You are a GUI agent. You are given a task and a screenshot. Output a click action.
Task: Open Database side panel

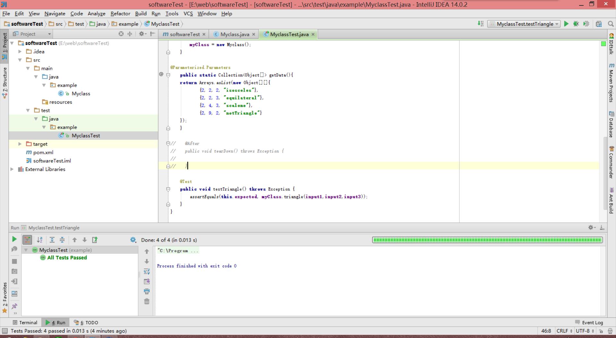[611, 124]
